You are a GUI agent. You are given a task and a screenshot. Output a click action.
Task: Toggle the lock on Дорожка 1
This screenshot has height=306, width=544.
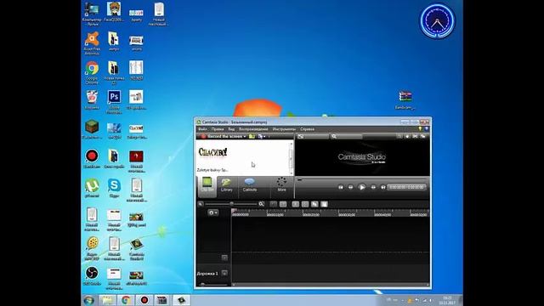coord(224,273)
